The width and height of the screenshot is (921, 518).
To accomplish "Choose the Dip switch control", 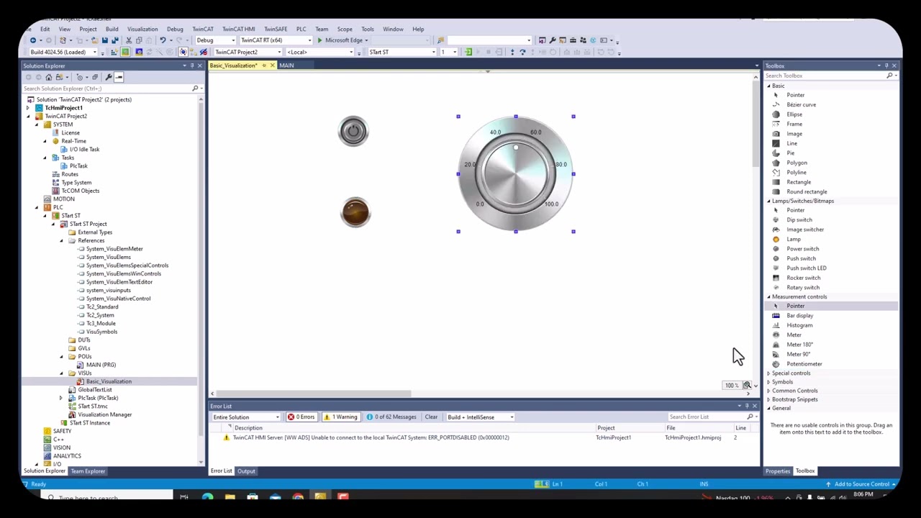I will (799, 220).
